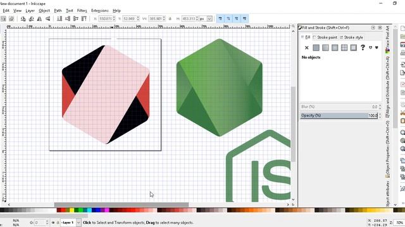Select nonzero fill rule heart icon
This screenshot has width=405, height=227.
pyautogui.click(x=377, y=48)
